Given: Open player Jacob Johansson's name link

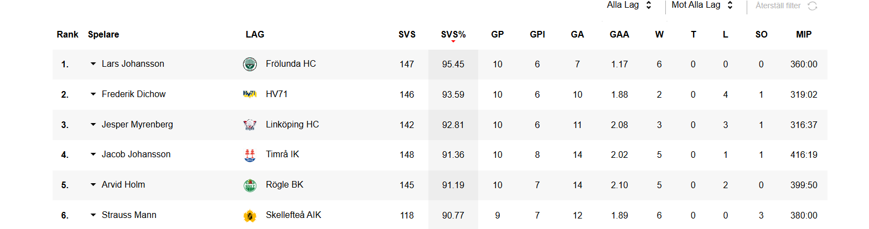Looking at the screenshot, I should tap(136, 155).
